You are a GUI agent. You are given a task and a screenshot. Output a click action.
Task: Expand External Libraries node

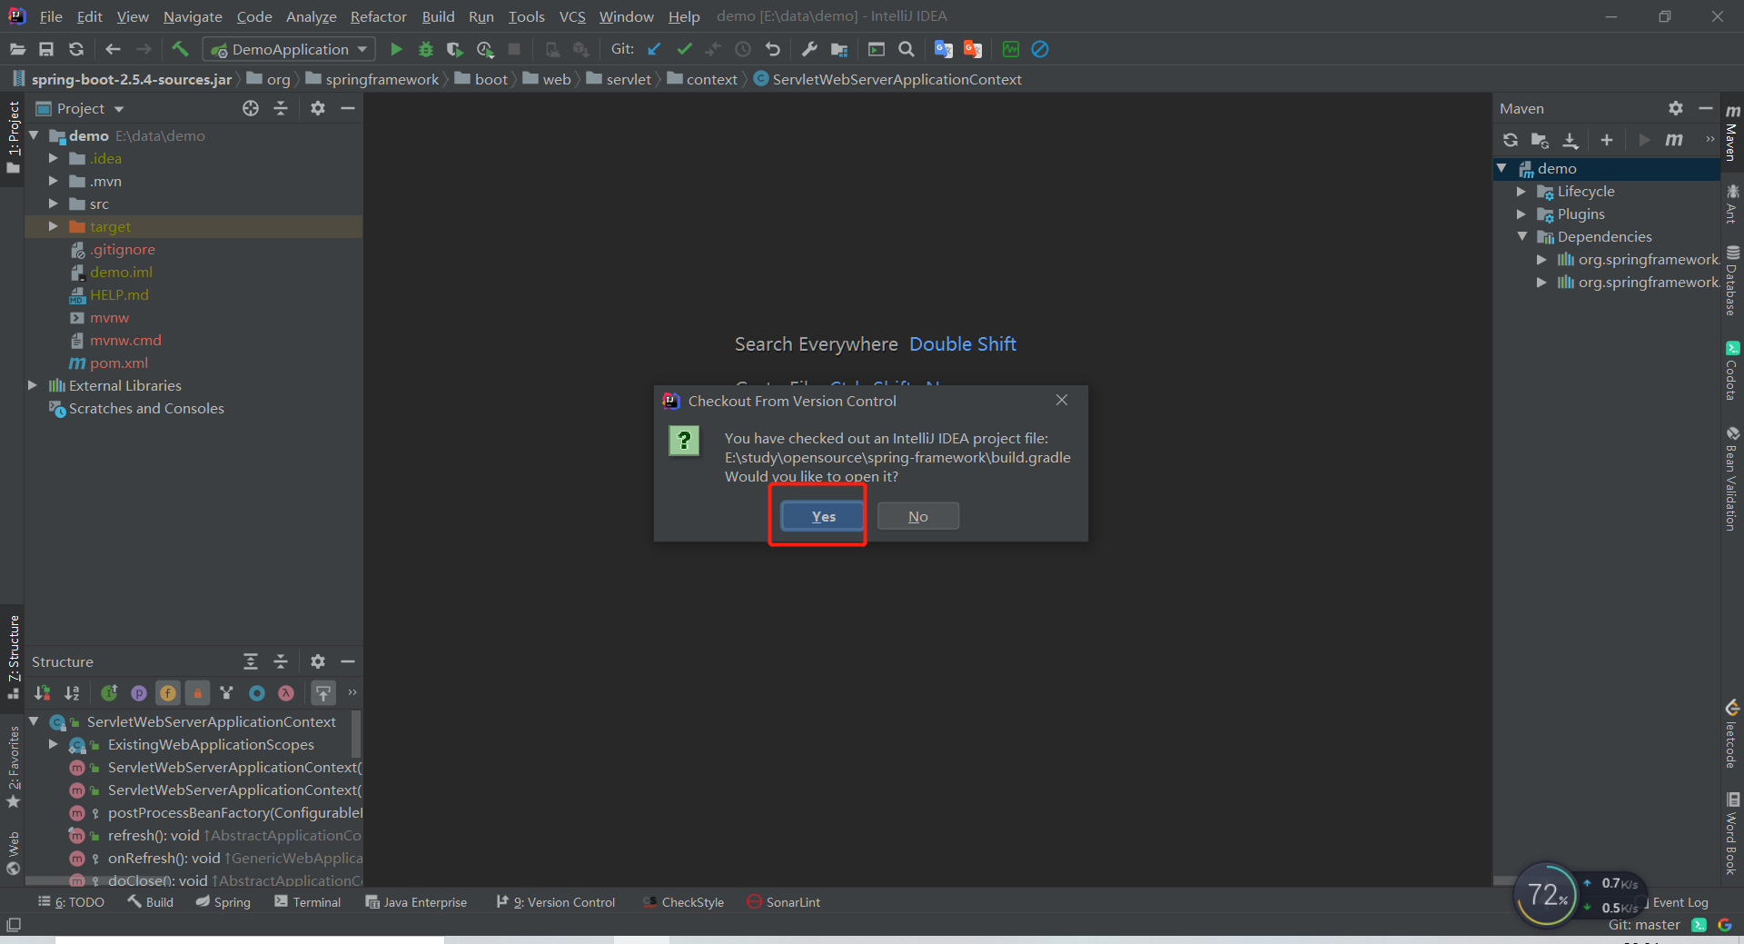(33, 385)
